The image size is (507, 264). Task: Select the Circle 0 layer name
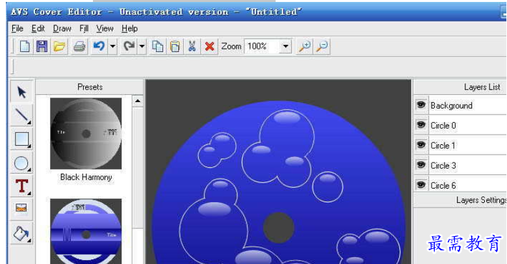(443, 125)
